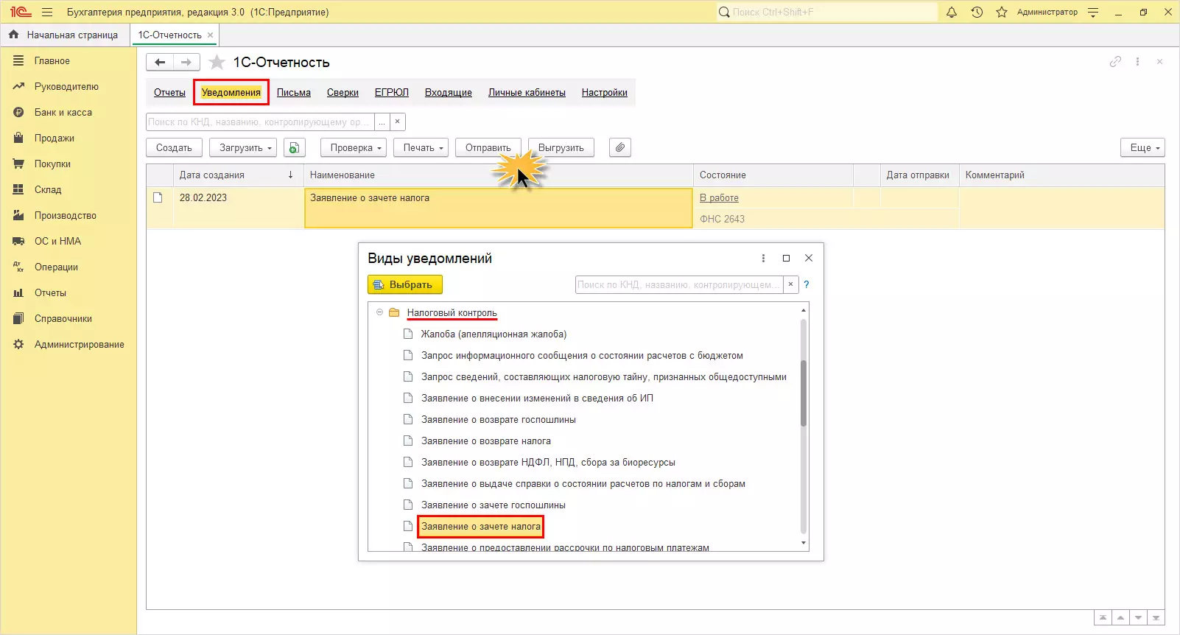Click the green refresh document icon

click(x=294, y=148)
